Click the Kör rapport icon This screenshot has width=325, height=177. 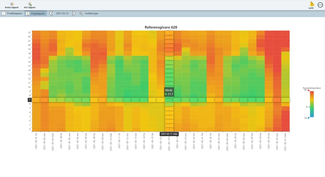click(x=30, y=4)
